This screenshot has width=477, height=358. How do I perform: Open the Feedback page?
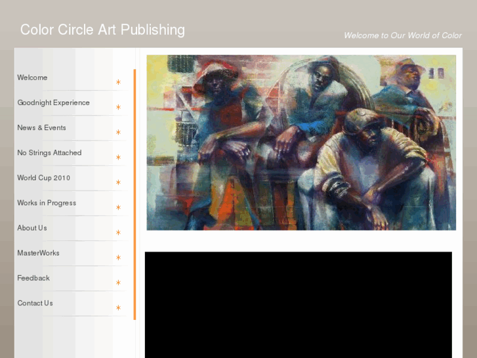pos(33,278)
